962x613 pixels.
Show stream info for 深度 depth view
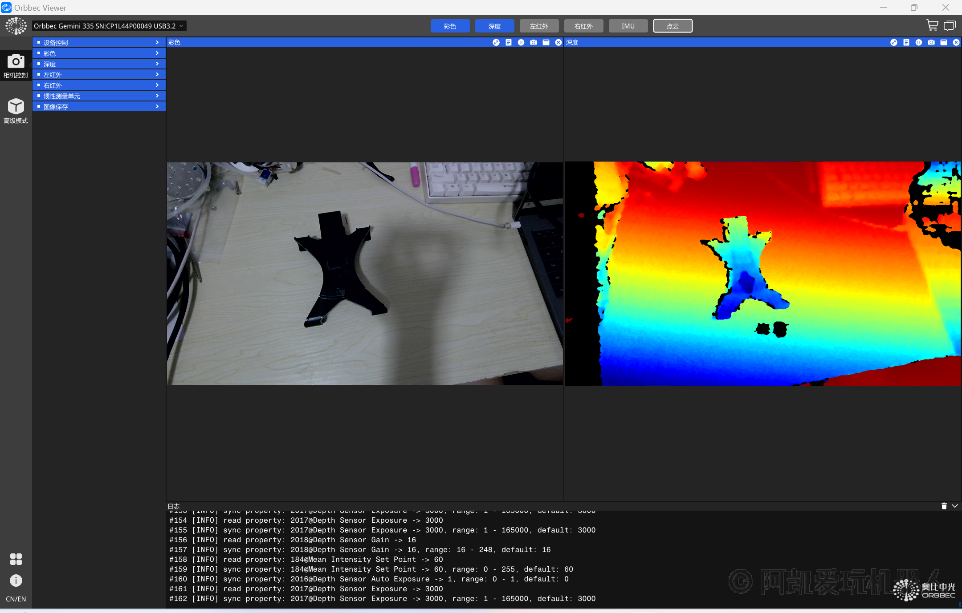pyautogui.click(x=906, y=42)
